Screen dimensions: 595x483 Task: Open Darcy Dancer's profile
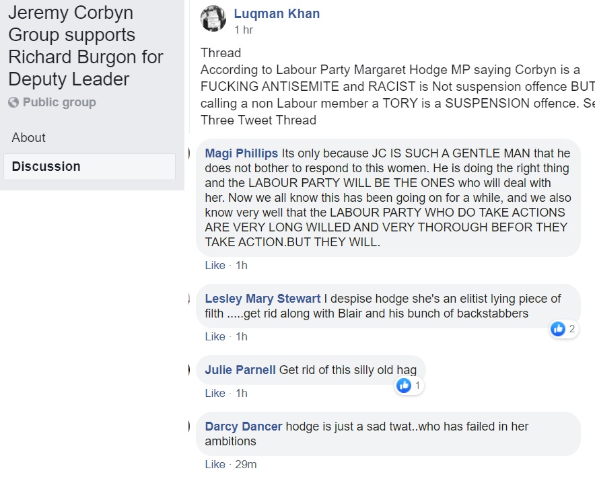click(x=244, y=426)
